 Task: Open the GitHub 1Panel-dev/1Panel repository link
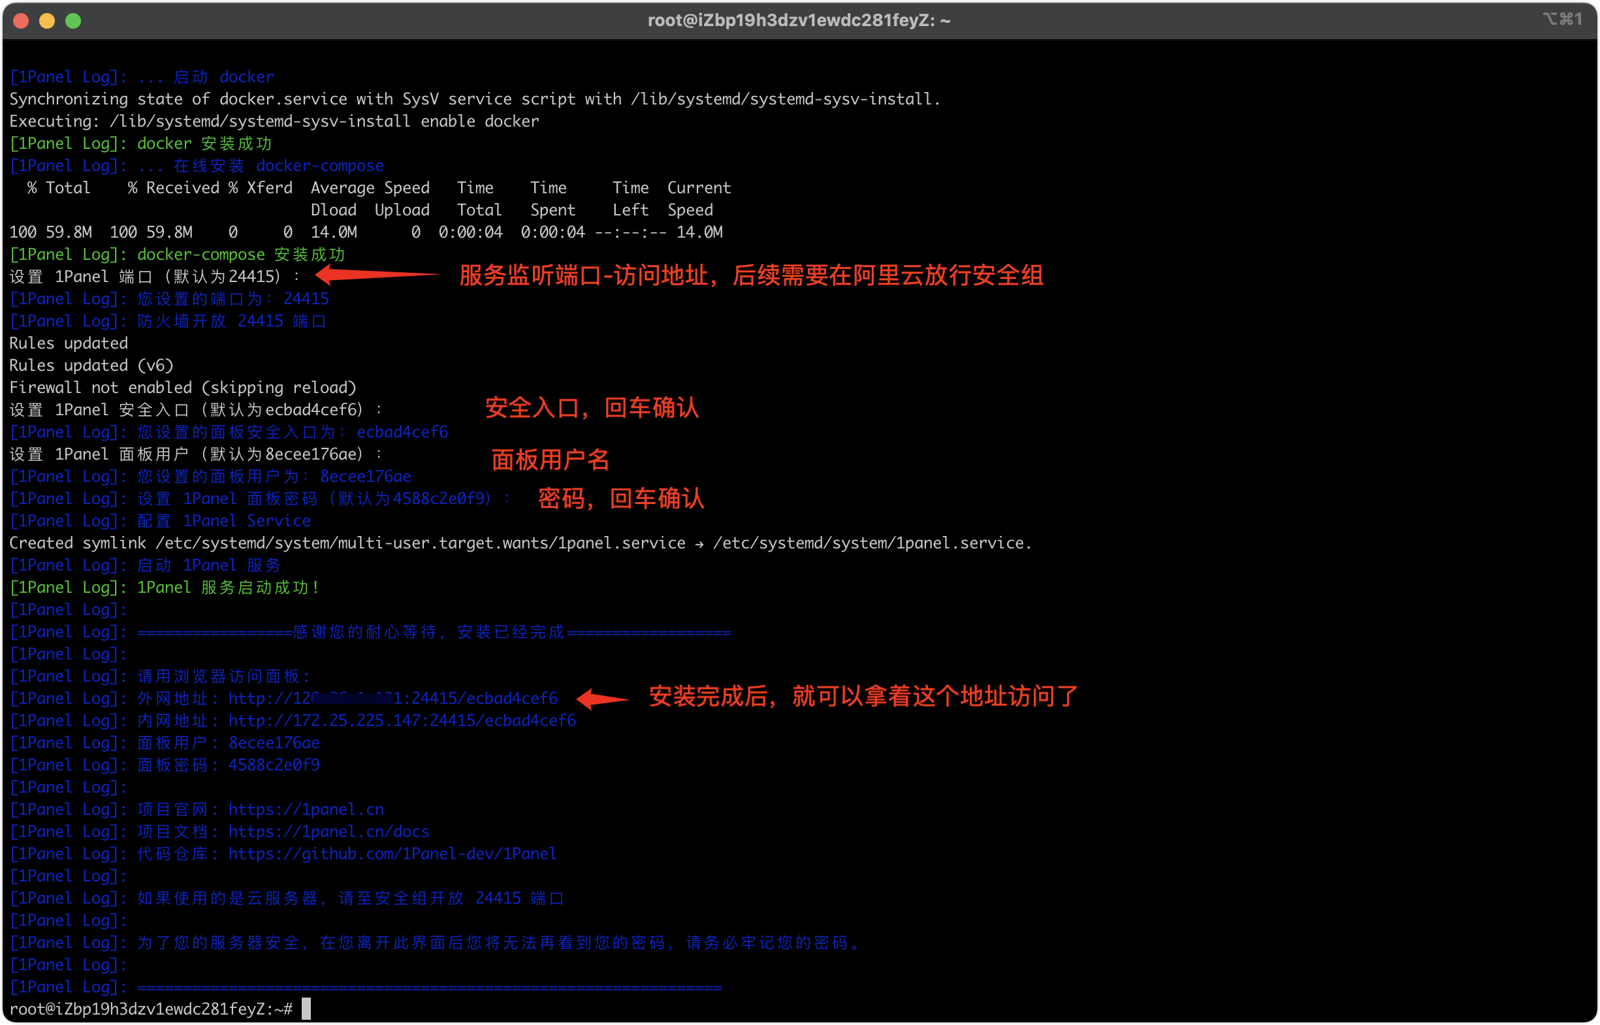[392, 853]
